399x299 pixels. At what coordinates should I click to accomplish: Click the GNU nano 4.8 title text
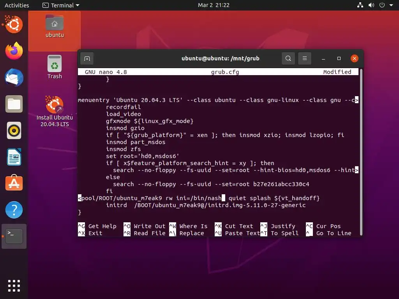[x=106, y=72]
